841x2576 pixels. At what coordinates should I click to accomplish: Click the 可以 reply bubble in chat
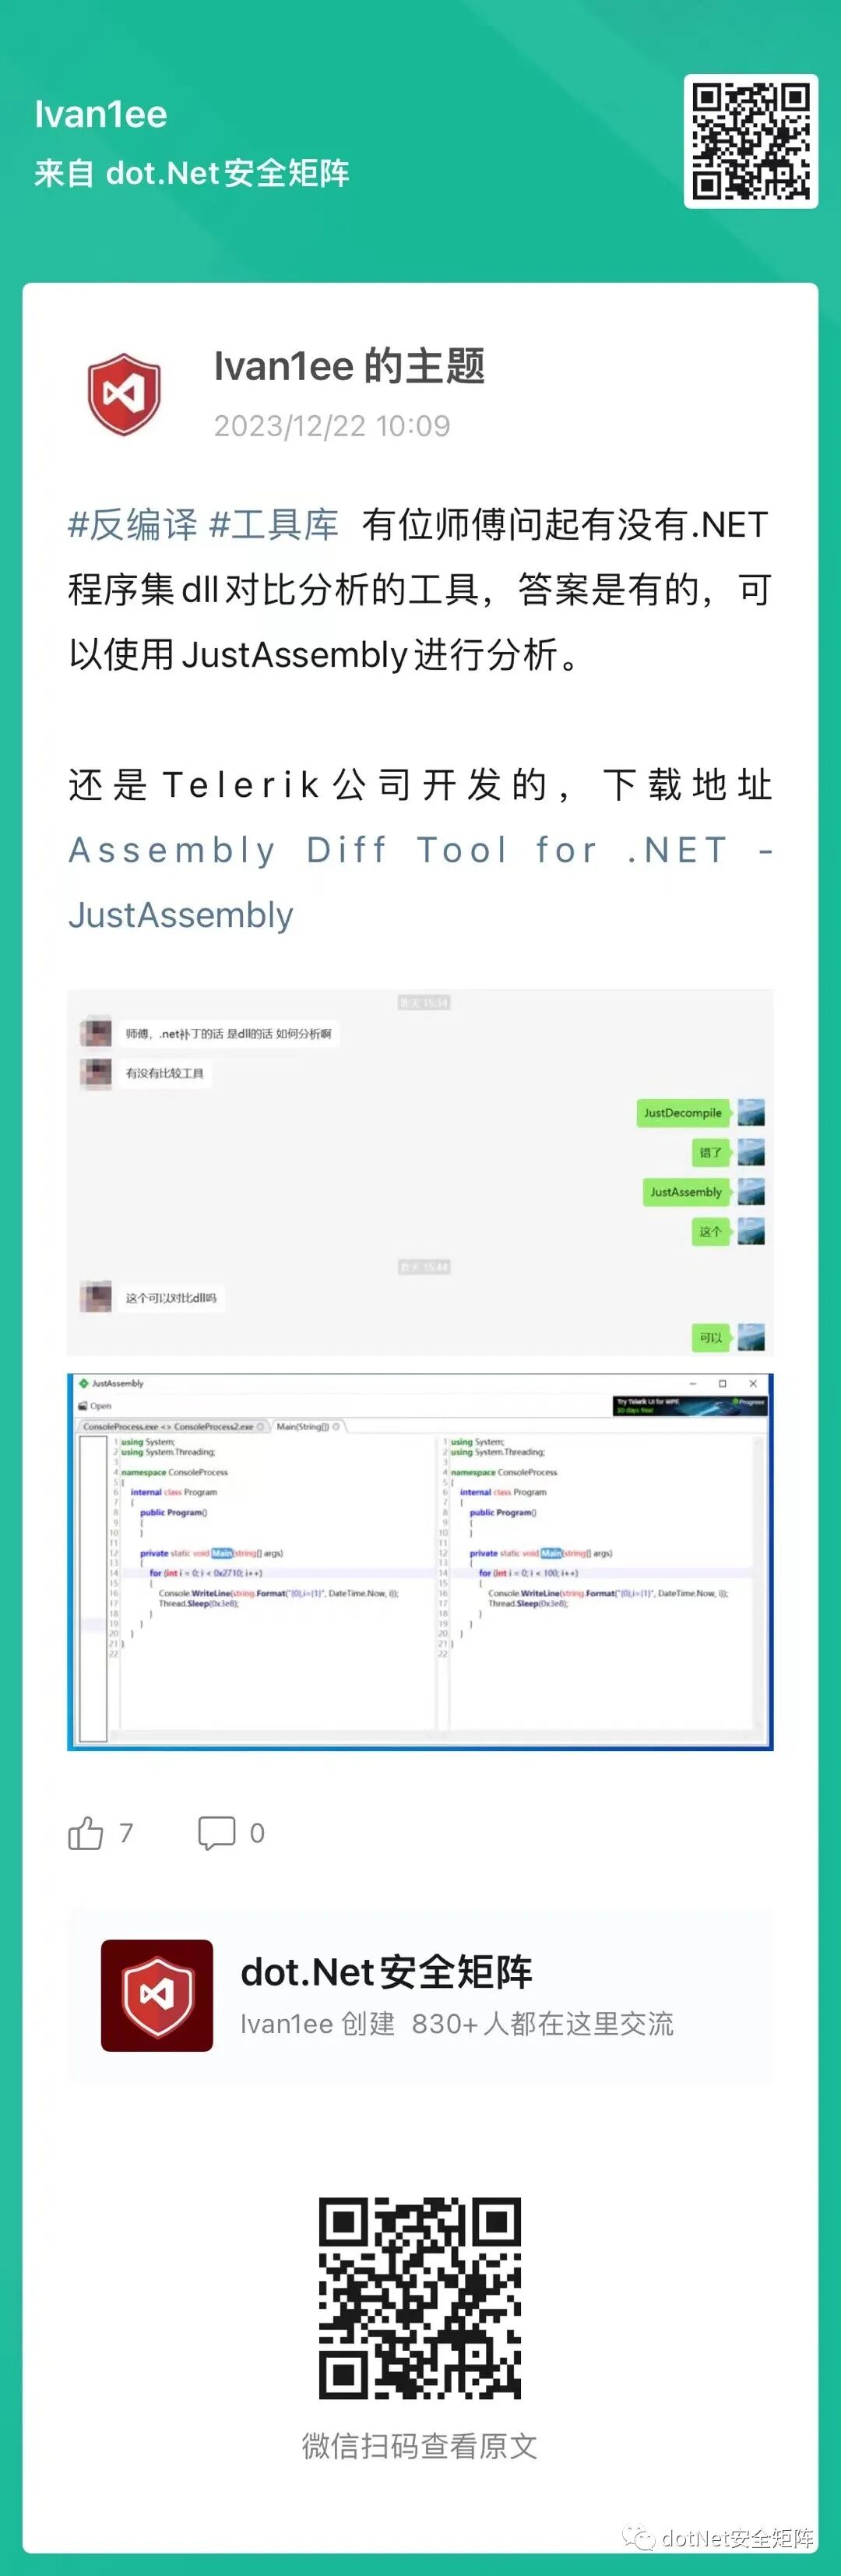click(711, 1337)
